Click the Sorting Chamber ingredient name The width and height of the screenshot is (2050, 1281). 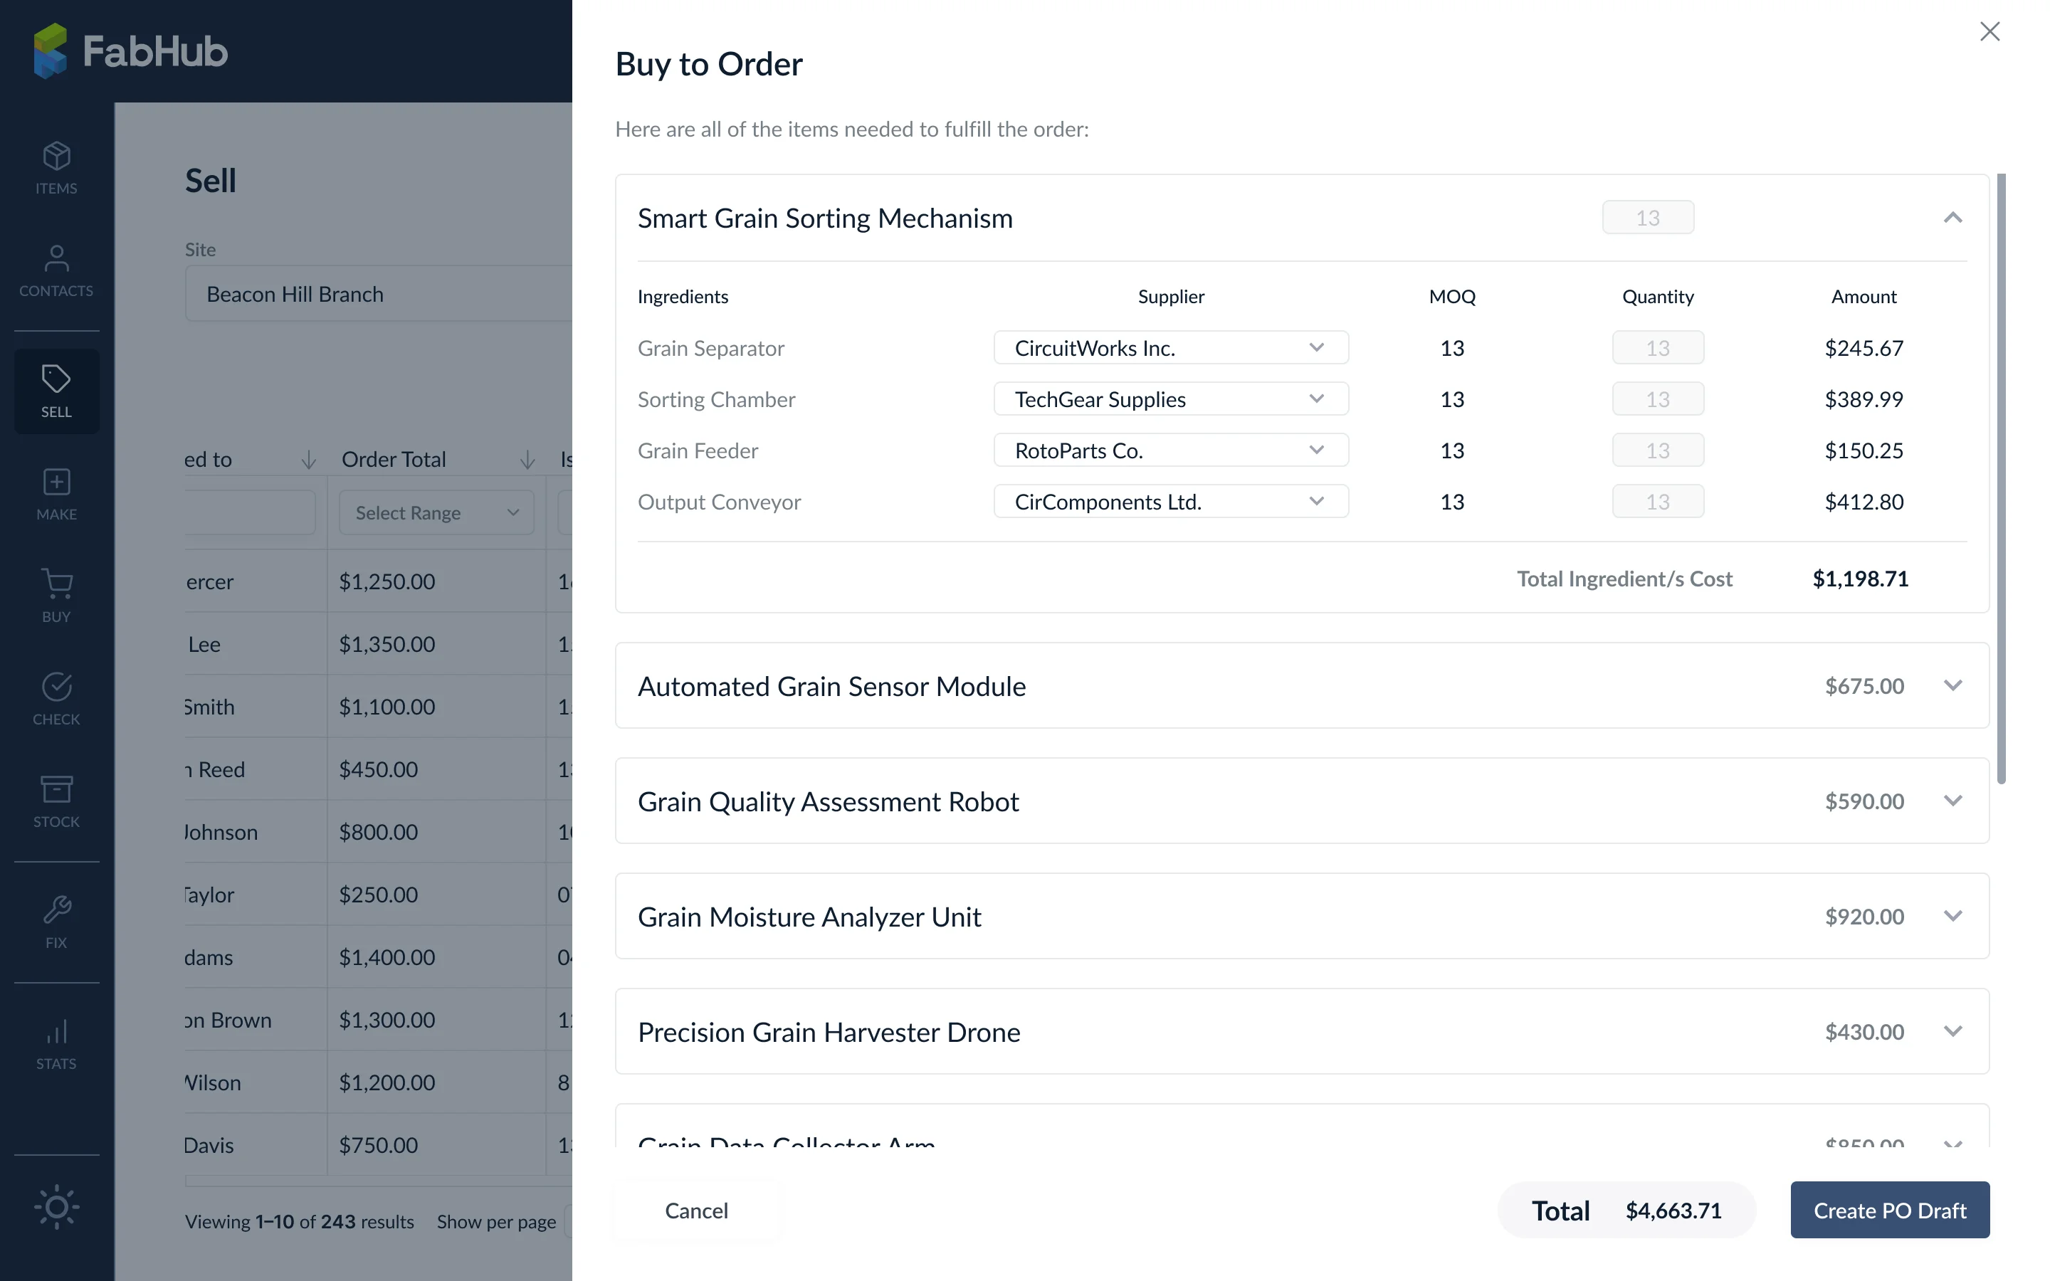(716, 399)
